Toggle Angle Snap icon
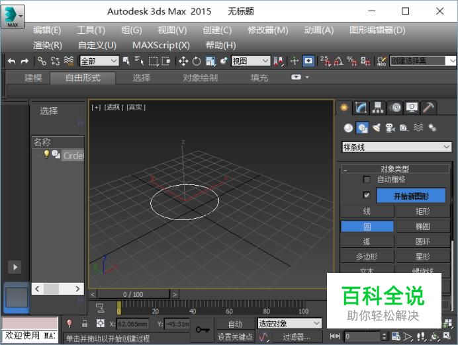The height and width of the screenshot is (345, 458). coord(338,61)
